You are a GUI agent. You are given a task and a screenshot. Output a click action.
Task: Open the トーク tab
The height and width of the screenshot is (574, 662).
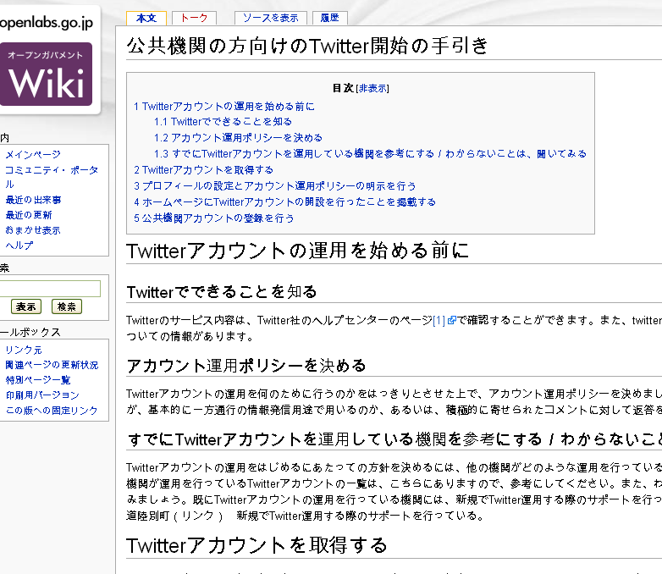pyautogui.click(x=194, y=18)
